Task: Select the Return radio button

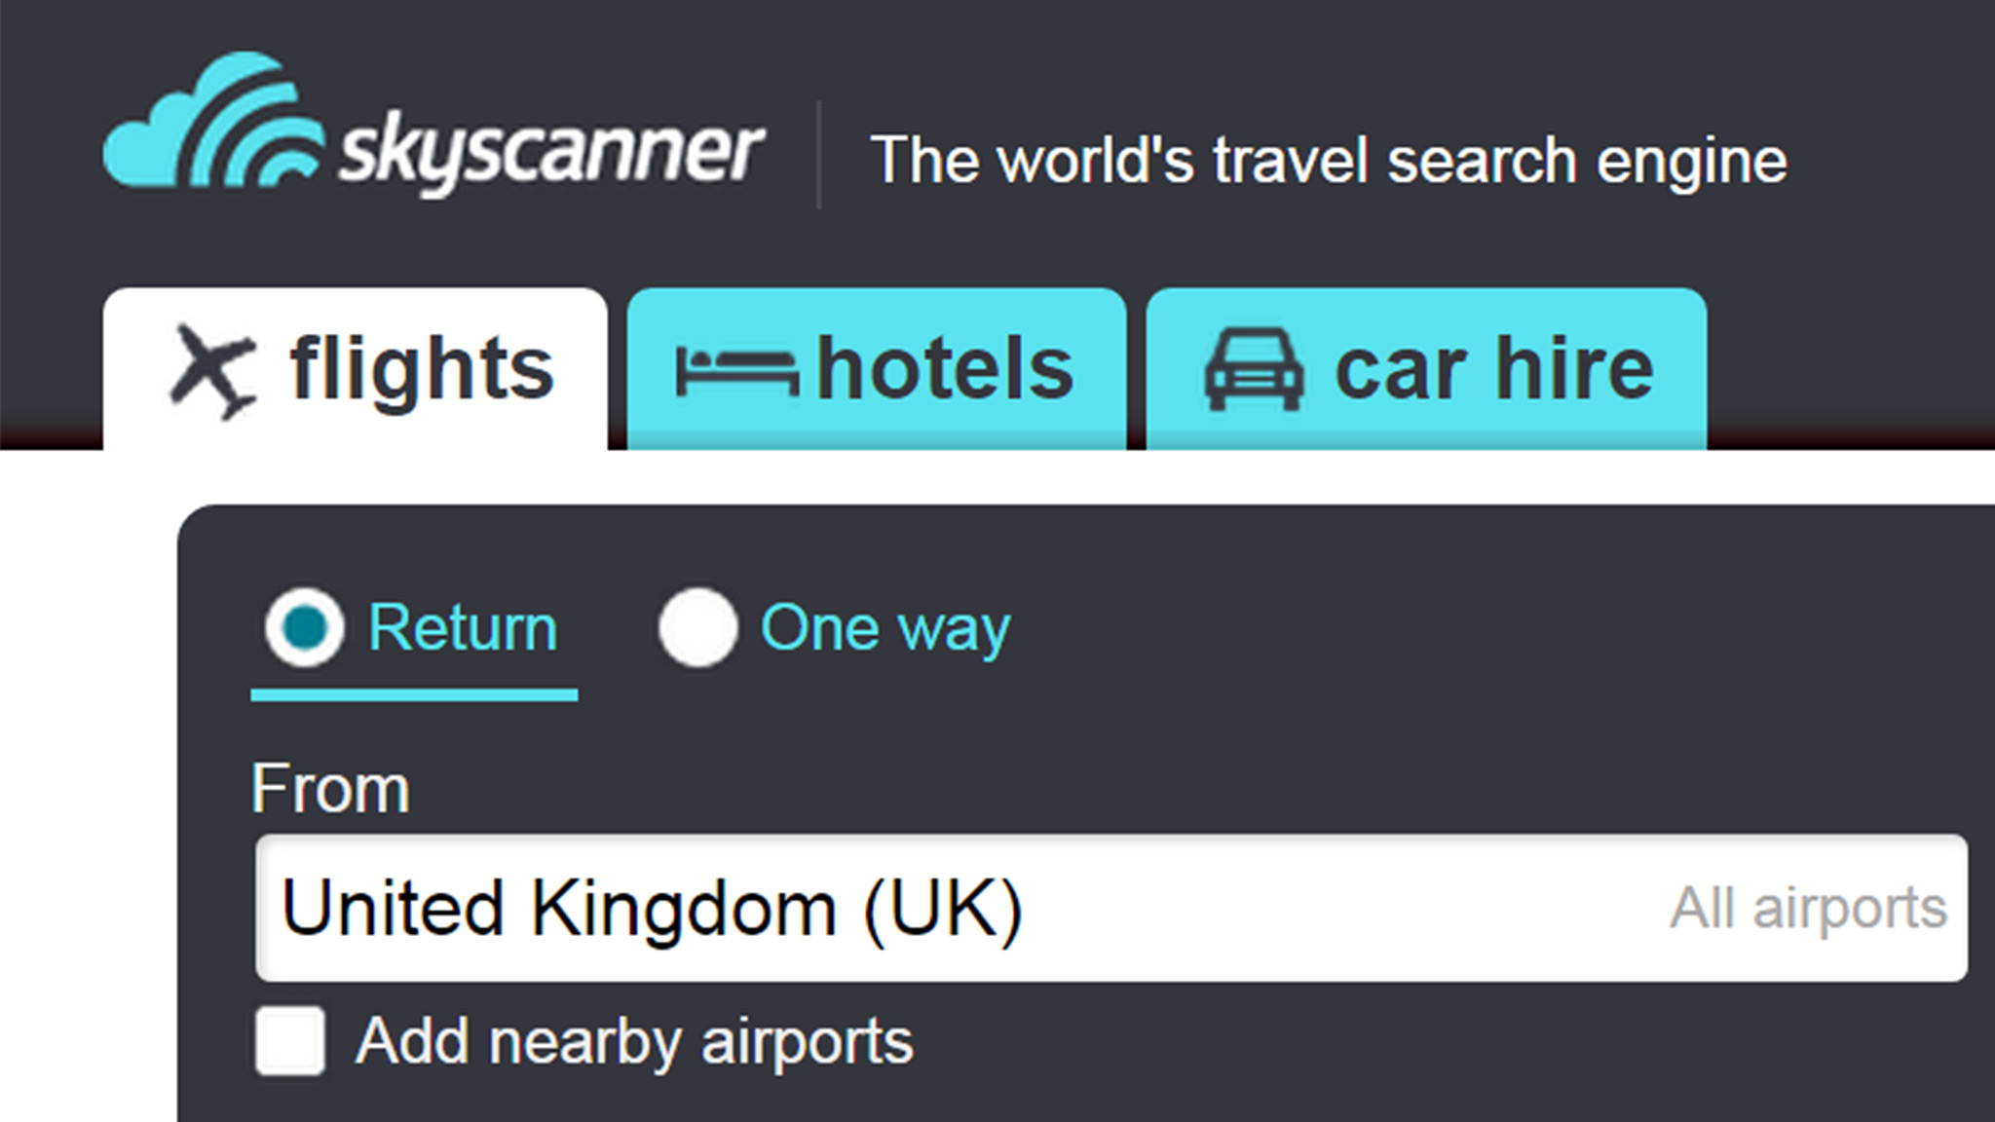Action: coord(305,627)
